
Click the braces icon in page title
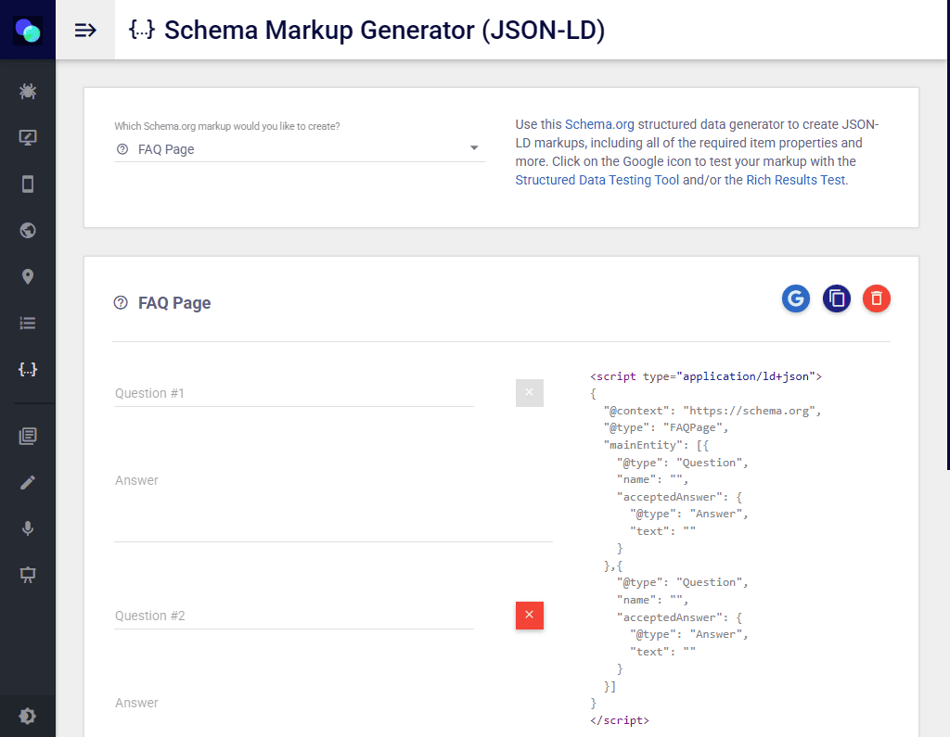[142, 29]
